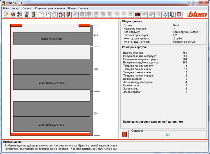Screen dimensions: 210x154
Task: Open the Опции menu
Action: 72,8
